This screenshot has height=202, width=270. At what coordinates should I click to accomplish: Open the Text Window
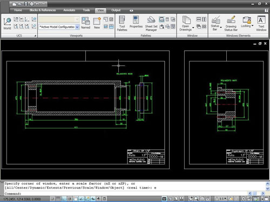(x=261, y=23)
